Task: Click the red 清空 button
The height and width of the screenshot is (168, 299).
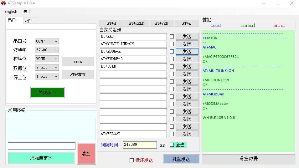Action: click(86, 154)
